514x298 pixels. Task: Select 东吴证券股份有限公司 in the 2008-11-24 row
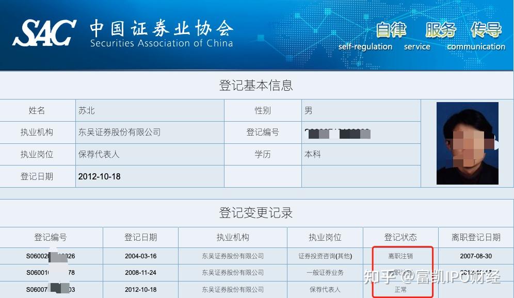[x=233, y=272]
